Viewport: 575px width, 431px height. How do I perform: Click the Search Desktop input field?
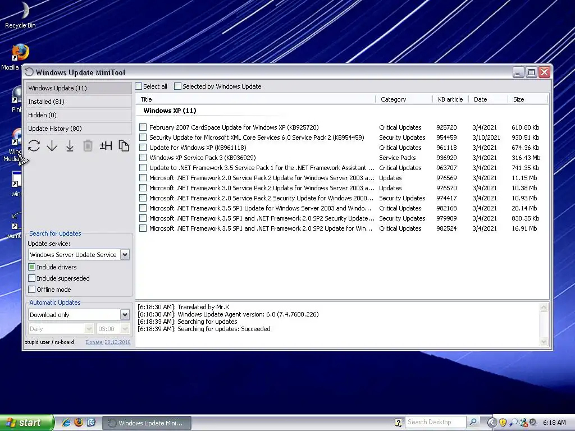pos(435,422)
